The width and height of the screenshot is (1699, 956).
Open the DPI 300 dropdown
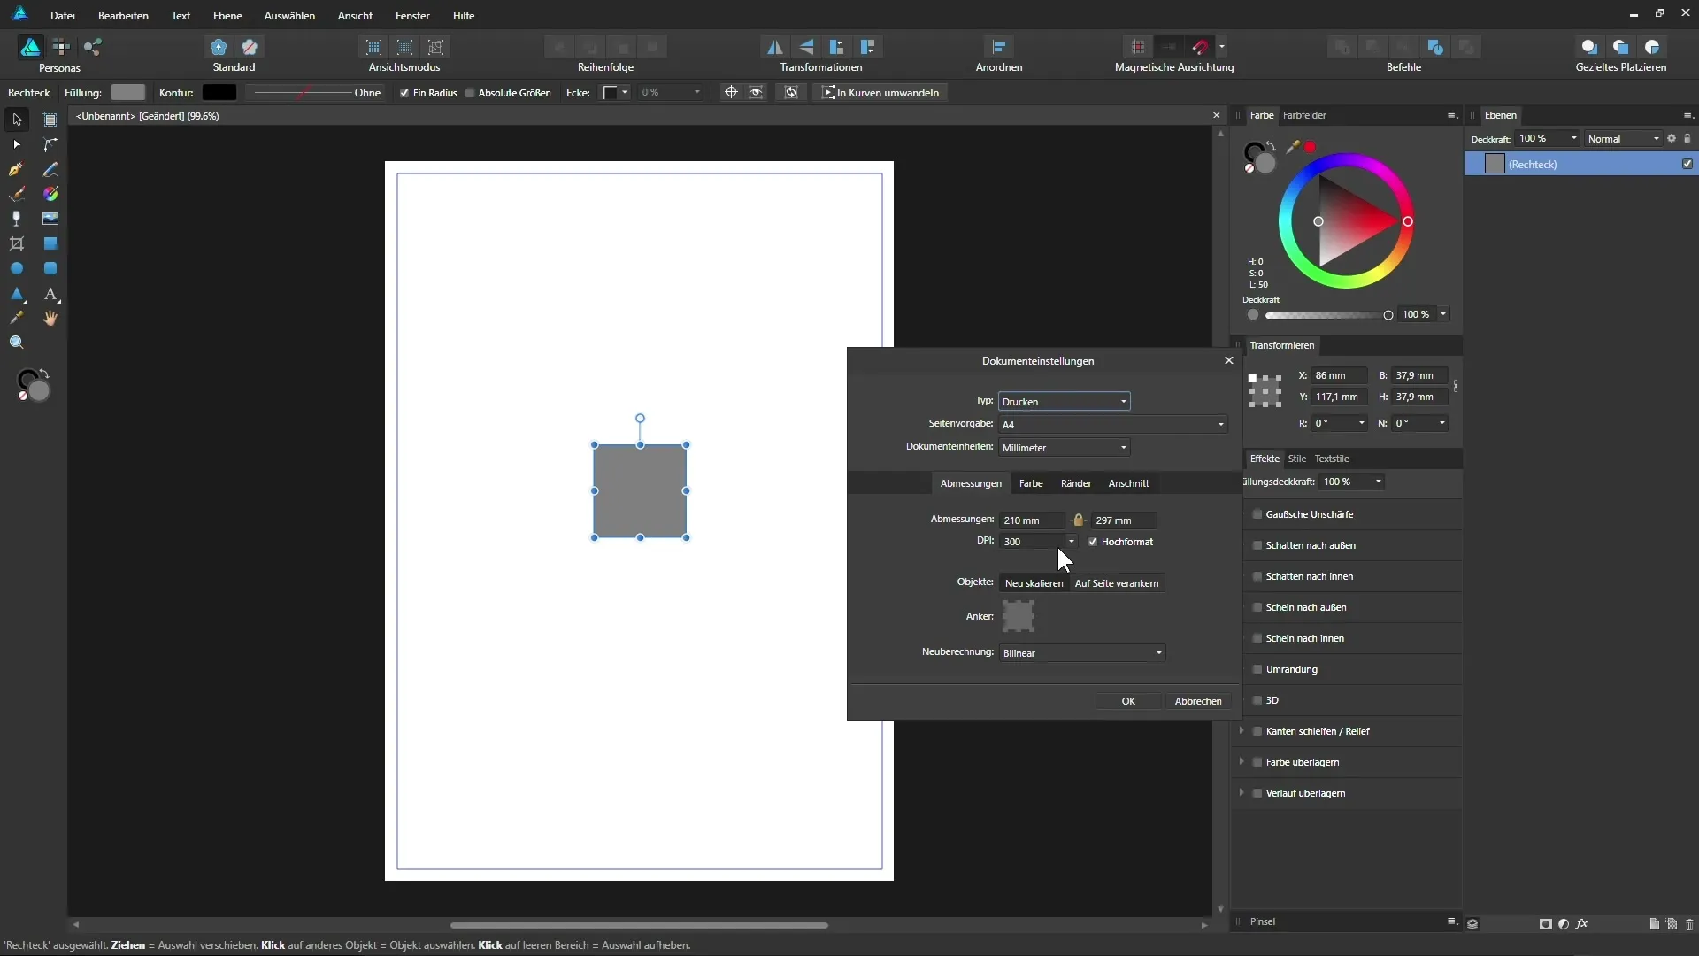1071,542
